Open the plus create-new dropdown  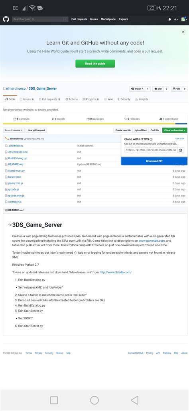pyautogui.click(x=176, y=19)
